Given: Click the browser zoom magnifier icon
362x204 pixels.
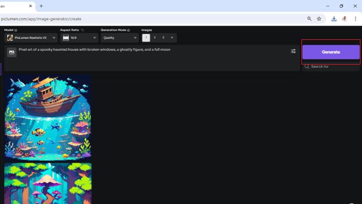Looking at the screenshot, I should click(309, 19).
